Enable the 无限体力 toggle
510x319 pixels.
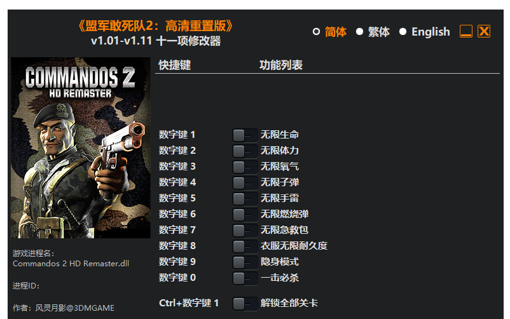[x=245, y=151]
